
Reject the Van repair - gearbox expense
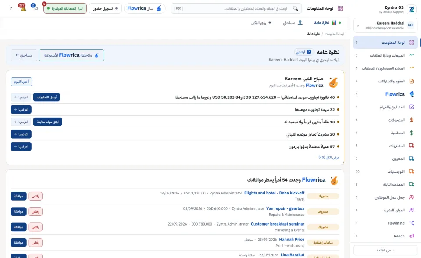(x=36, y=212)
